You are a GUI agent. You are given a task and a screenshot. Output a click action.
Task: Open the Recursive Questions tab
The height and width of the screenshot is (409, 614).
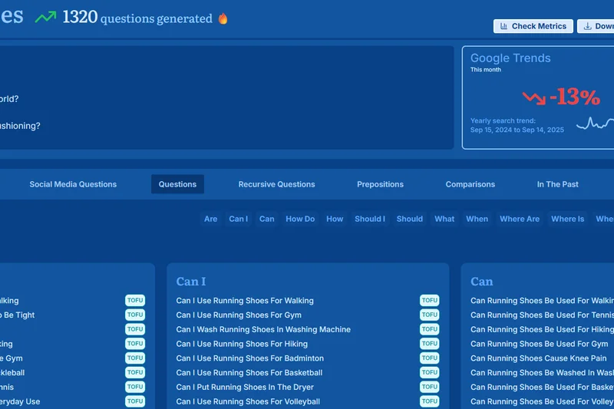276,184
